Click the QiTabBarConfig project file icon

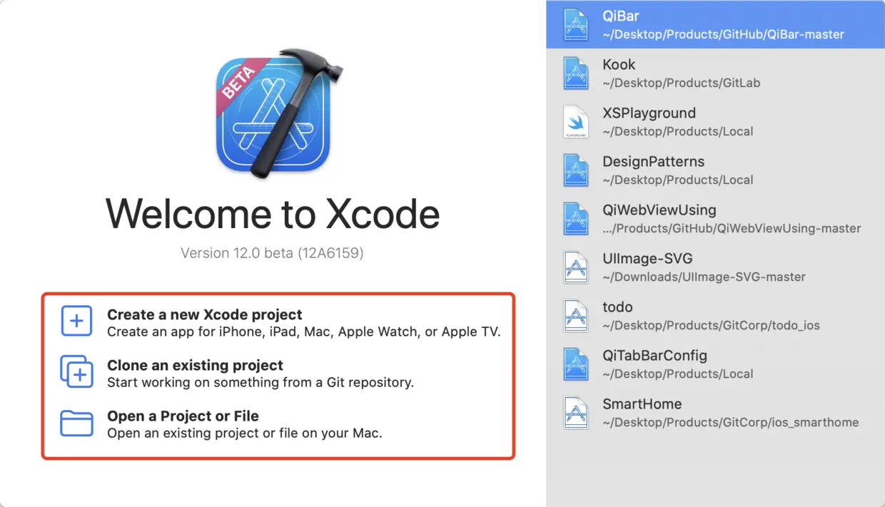(x=576, y=364)
